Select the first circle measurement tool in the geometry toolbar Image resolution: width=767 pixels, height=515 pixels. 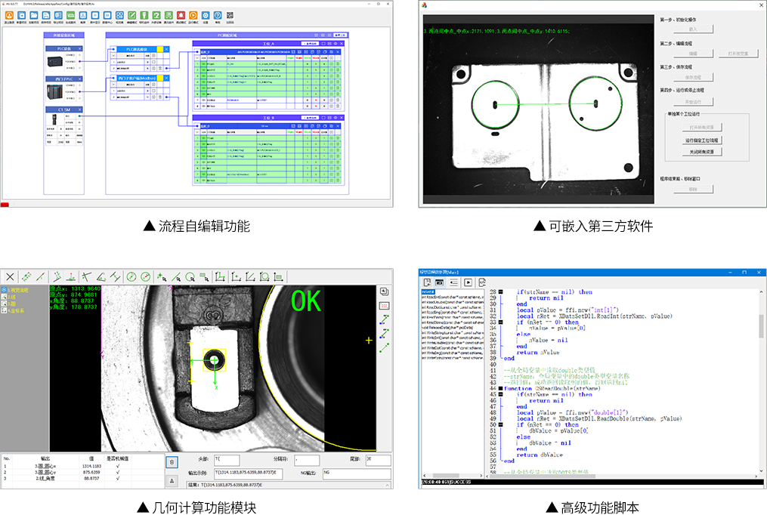tap(131, 277)
